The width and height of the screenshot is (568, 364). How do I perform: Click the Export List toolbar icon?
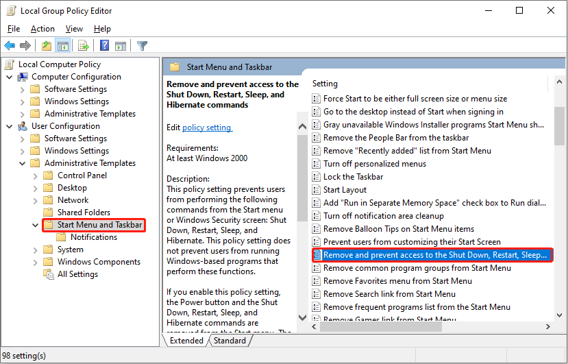click(x=84, y=46)
